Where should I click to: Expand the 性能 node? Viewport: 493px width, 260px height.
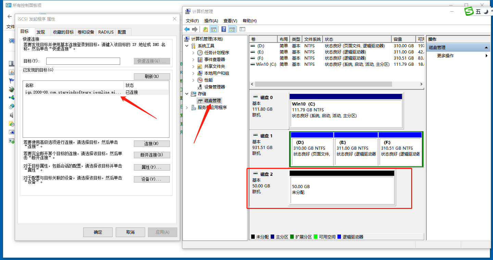point(193,80)
